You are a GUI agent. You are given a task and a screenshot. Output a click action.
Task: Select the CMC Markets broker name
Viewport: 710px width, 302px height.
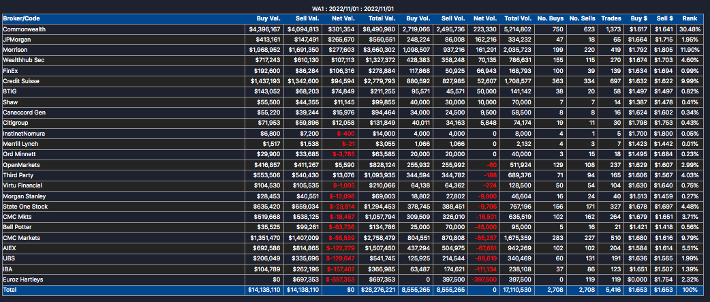coord(21,238)
